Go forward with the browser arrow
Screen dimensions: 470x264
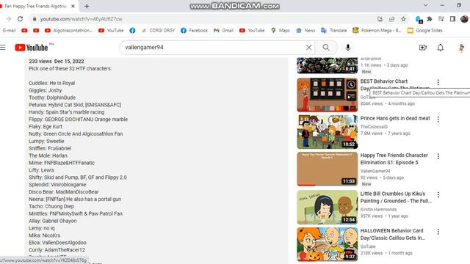pos(8,19)
